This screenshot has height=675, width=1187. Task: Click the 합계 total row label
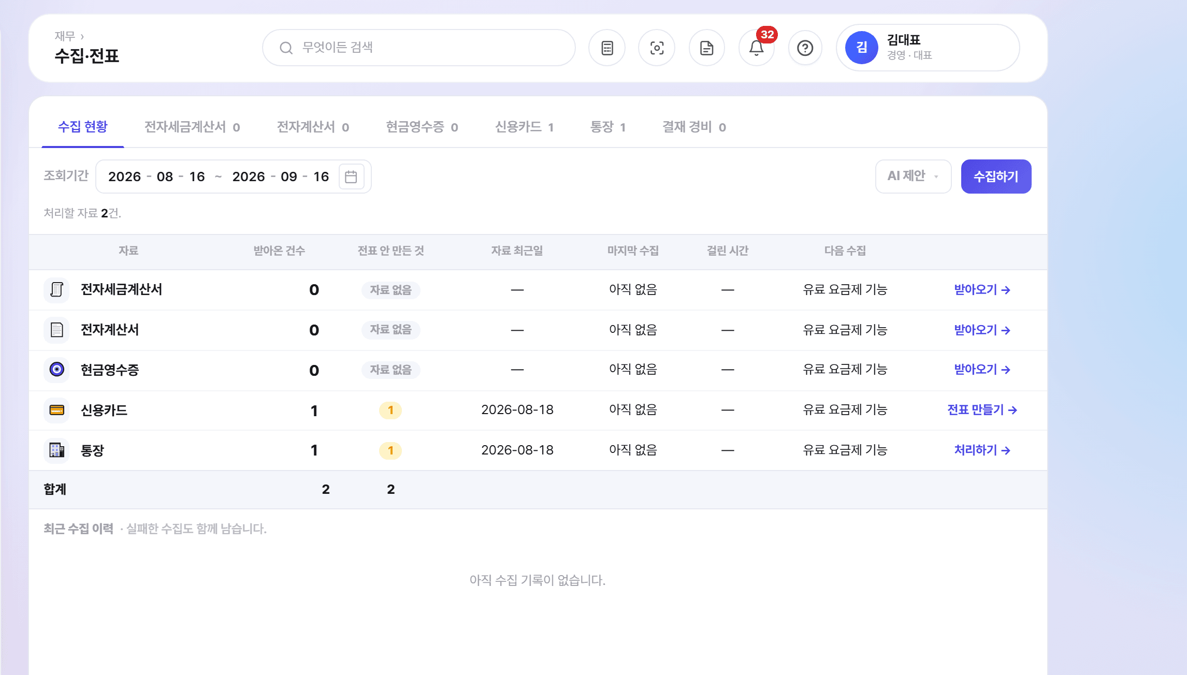pos(55,489)
